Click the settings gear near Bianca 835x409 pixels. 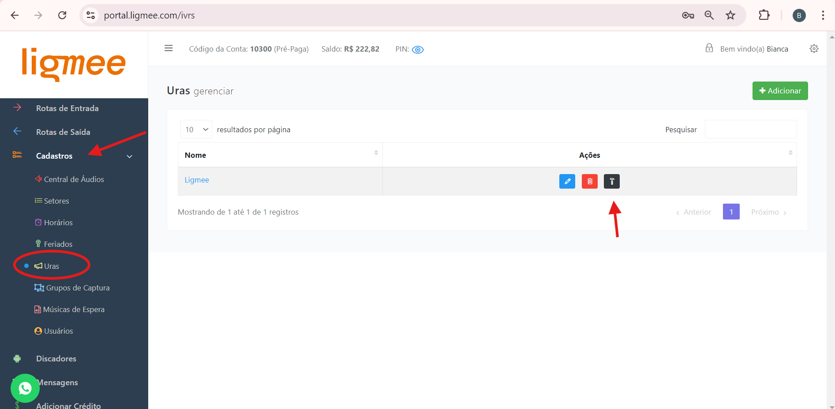[x=814, y=48]
